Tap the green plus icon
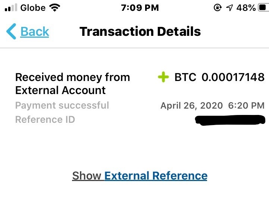This screenshot has width=269, height=212. [x=163, y=77]
